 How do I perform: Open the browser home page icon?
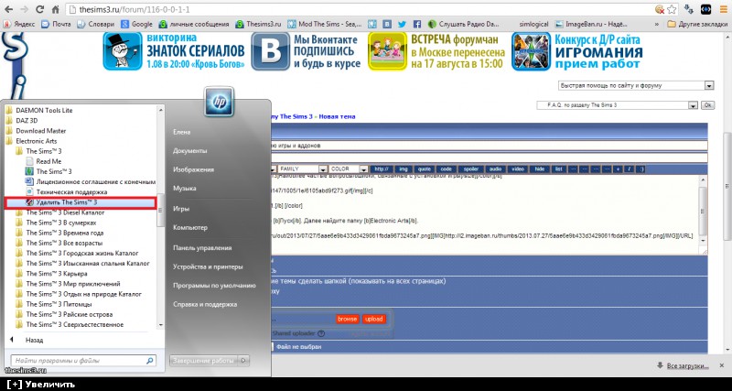(56, 9)
